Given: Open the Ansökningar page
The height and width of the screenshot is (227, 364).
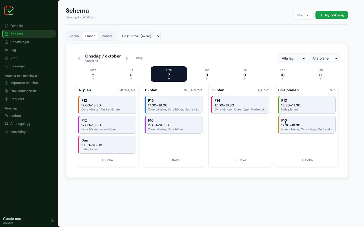Looking at the screenshot, I should pos(29,42).
